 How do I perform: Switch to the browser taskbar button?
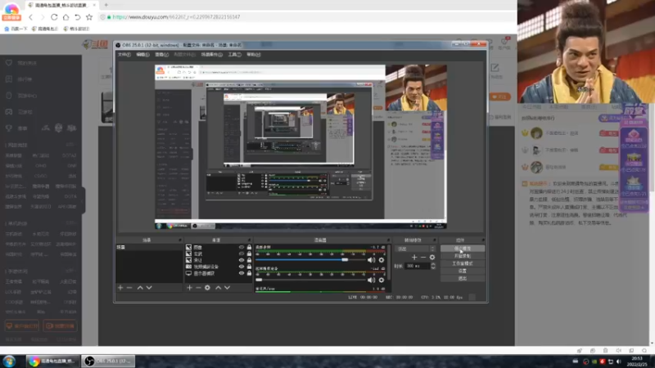point(52,361)
